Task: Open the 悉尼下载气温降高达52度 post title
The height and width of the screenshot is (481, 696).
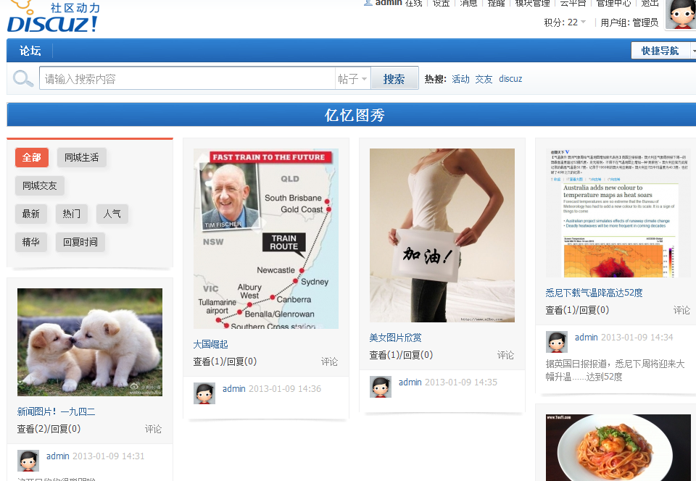Action: click(x=594, y=293)
